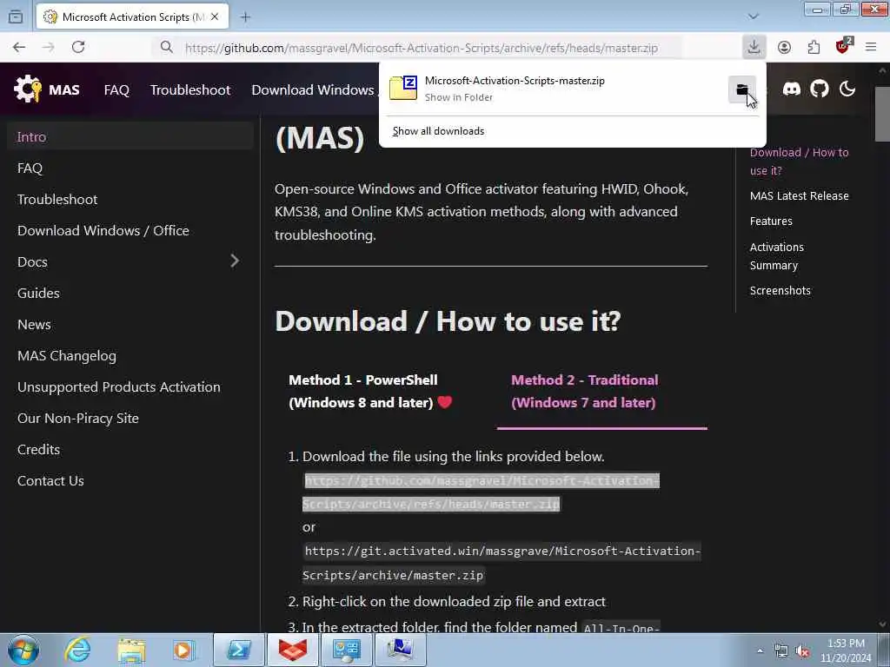Image resolution: width=890 pixels, height=667 pixels.
Task: Click the page vertical scrollbar thumb
Action: click(x=882, y=114)
